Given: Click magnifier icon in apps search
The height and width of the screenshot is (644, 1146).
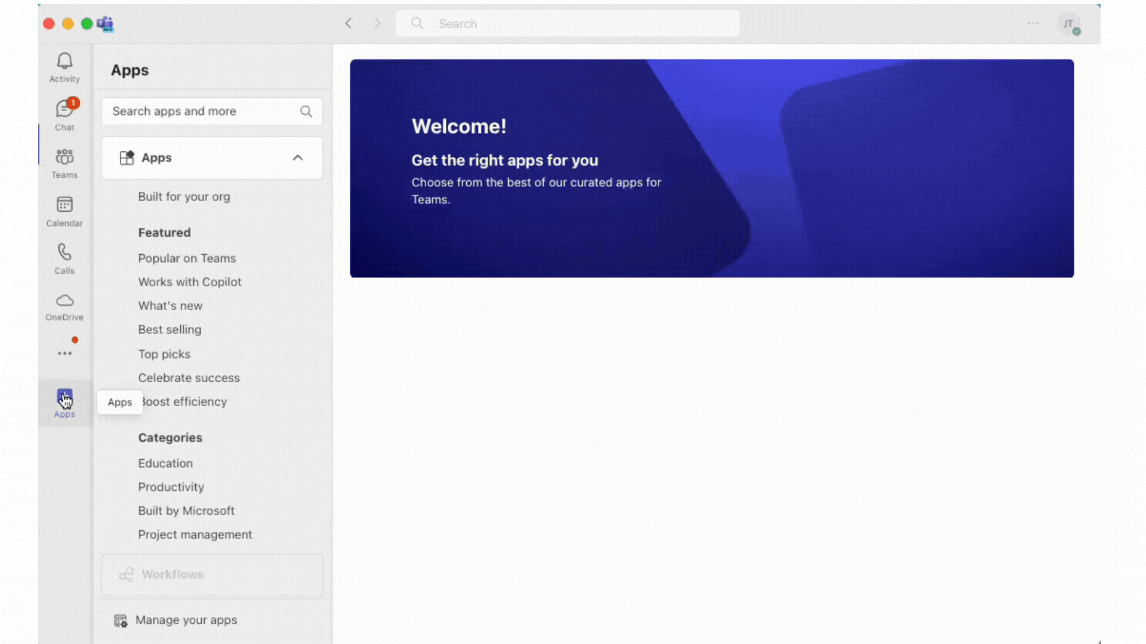Looking at the screenshot, I should 306,112.
